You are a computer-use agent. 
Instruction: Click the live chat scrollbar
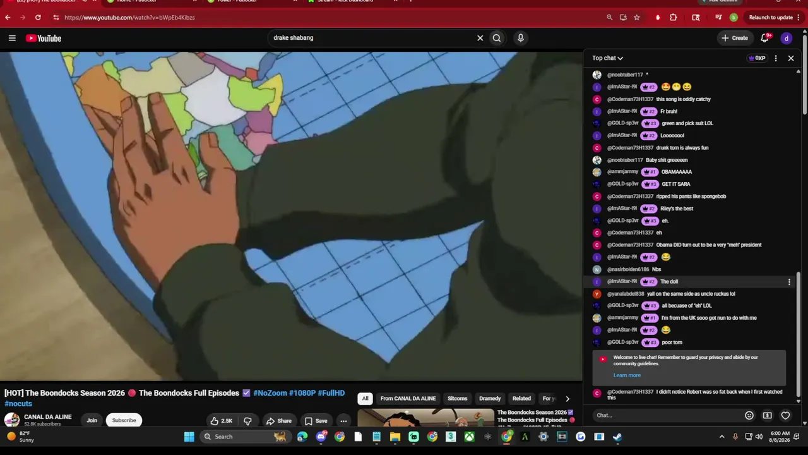coord(799,336)
